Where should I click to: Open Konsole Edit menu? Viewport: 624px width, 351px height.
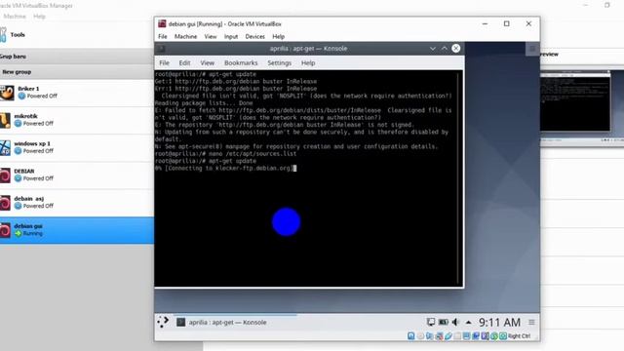(x=184, y=62)
